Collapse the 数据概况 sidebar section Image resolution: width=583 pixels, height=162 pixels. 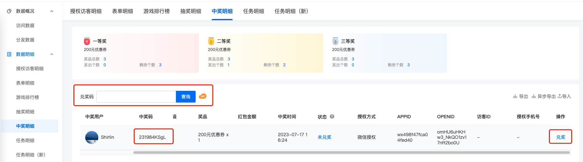52,11
